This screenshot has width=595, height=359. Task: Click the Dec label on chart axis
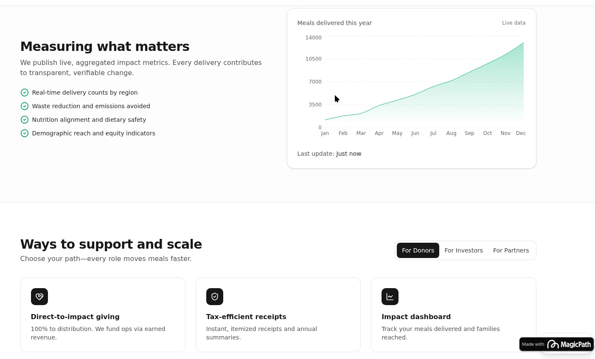pyautogui.click(x=521, y=133)
